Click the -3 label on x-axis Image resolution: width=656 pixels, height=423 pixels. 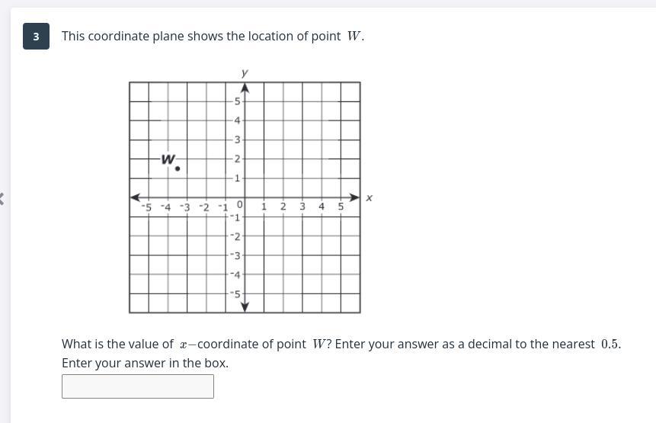pos(184,207)
